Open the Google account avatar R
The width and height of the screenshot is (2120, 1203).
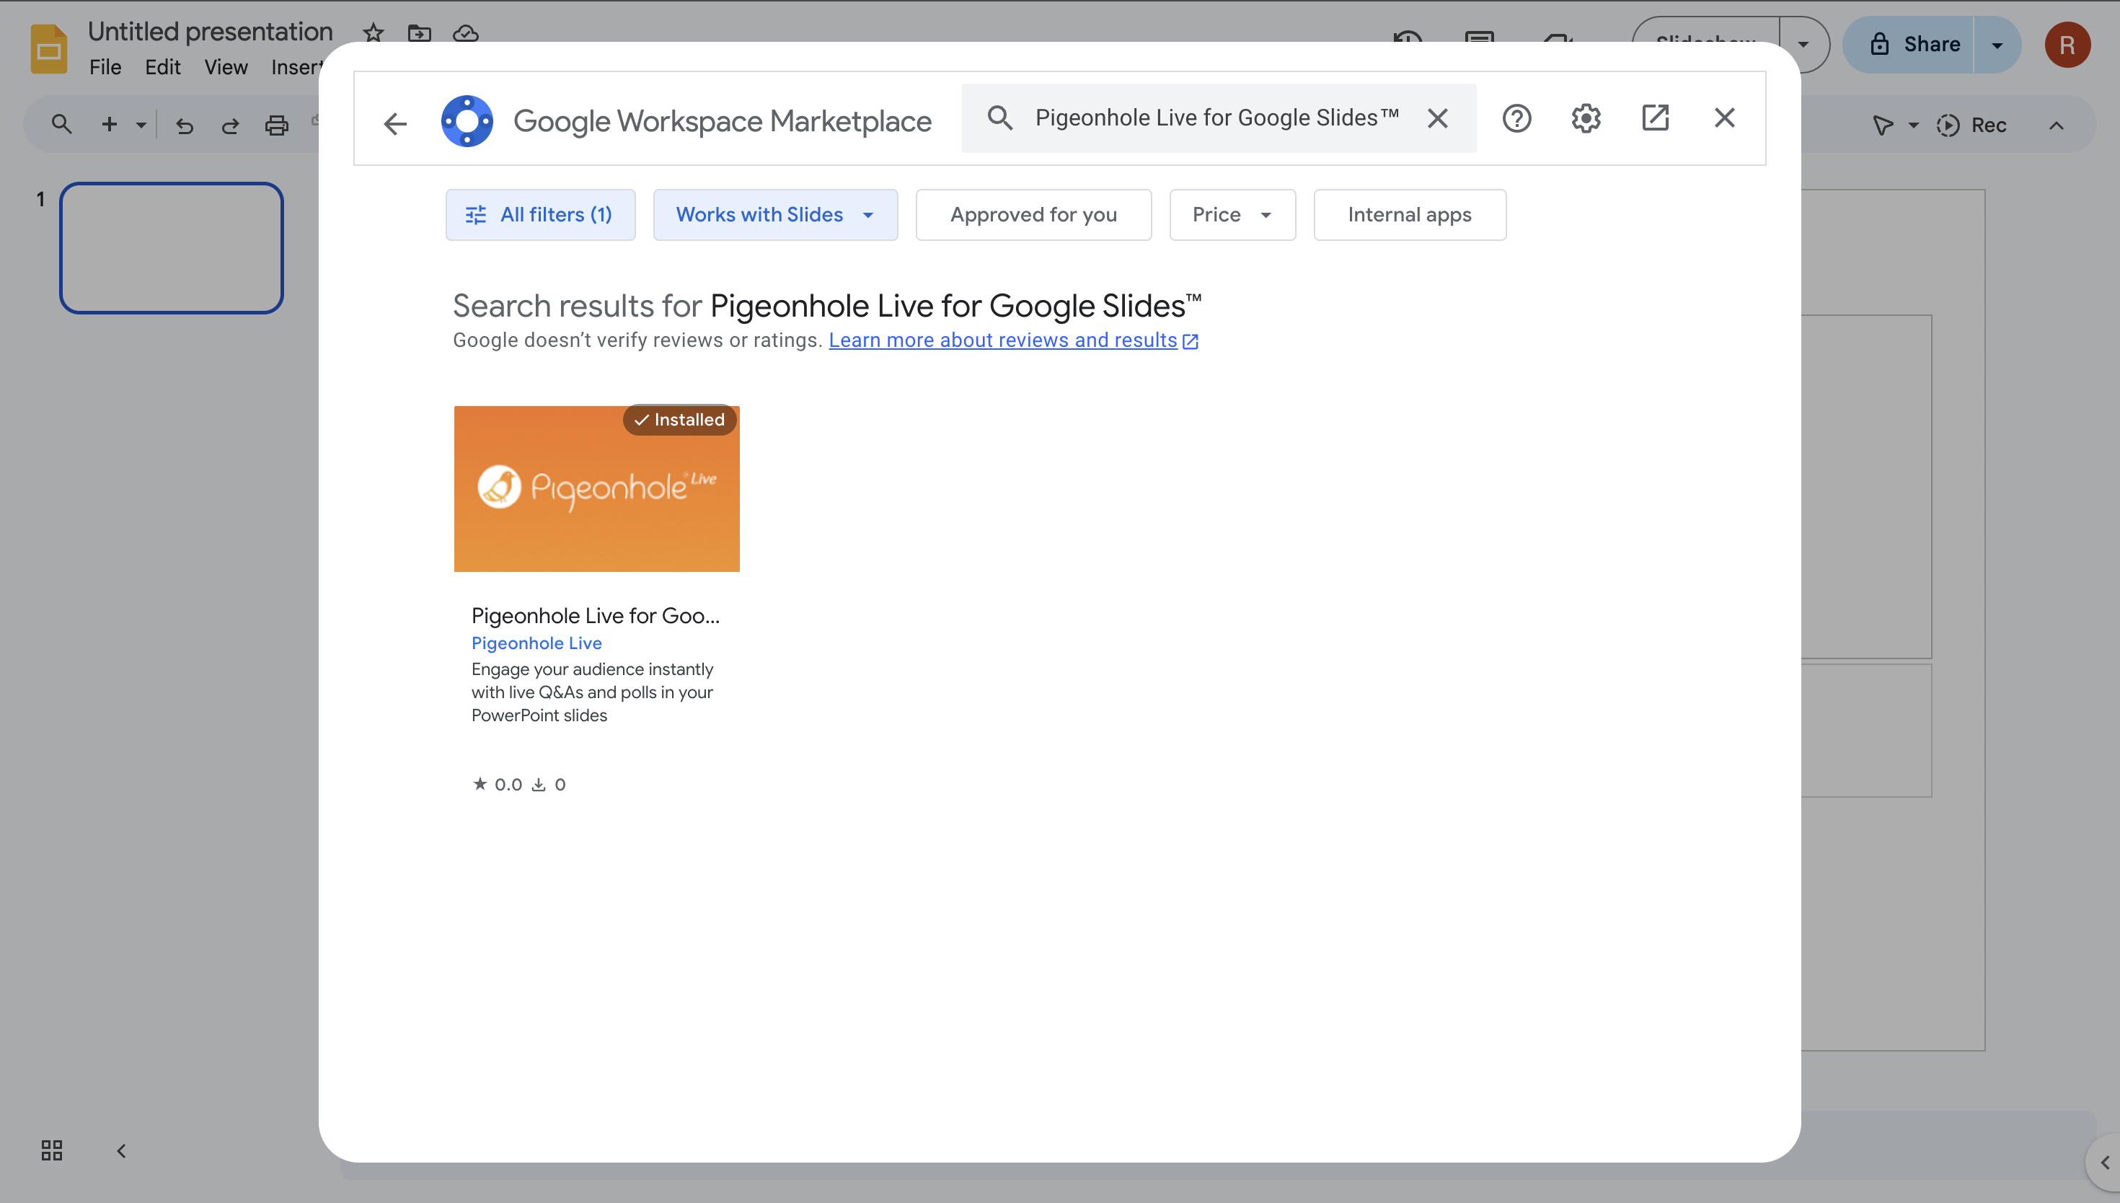pos(2067,45)
